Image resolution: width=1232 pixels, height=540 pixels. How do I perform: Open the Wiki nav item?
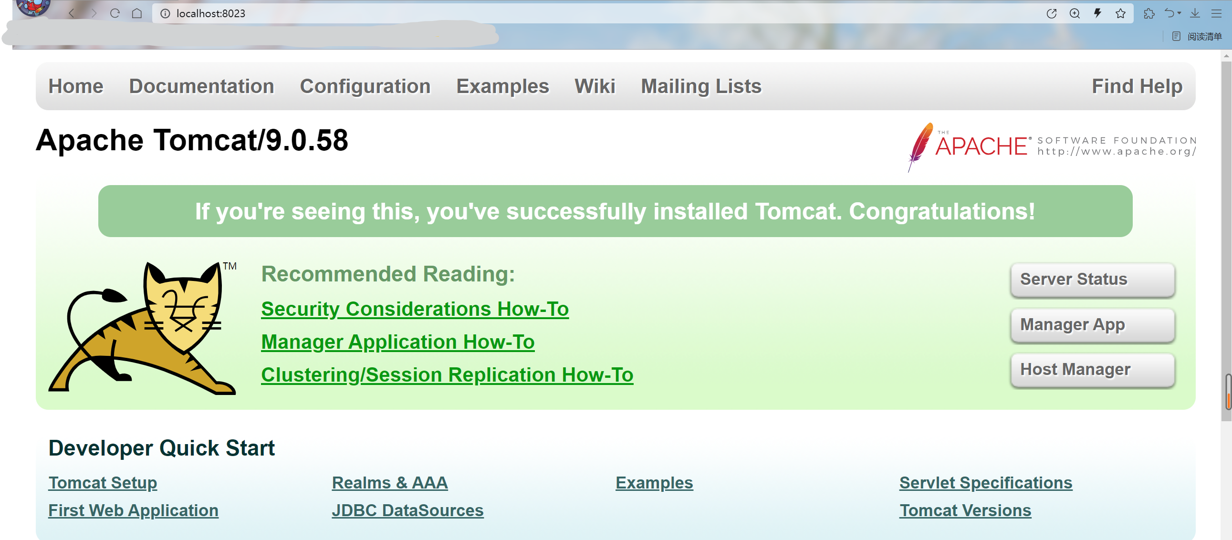click(595, 86)
